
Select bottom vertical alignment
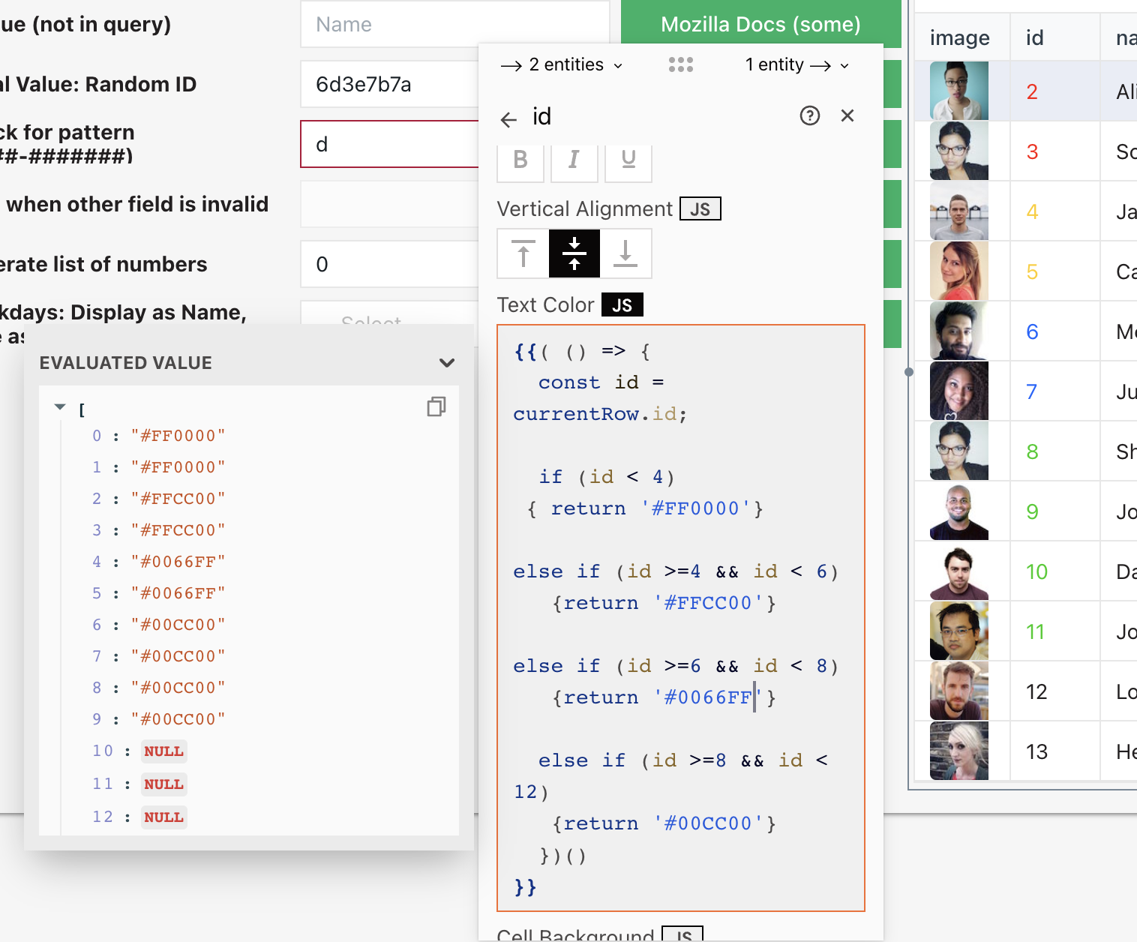click(625, 253)
